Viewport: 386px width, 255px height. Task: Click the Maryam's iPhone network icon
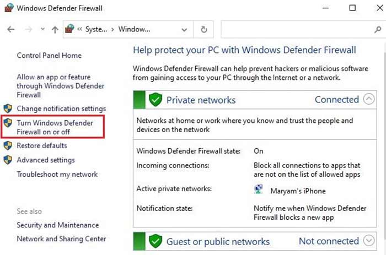click(x=259, y=190)
